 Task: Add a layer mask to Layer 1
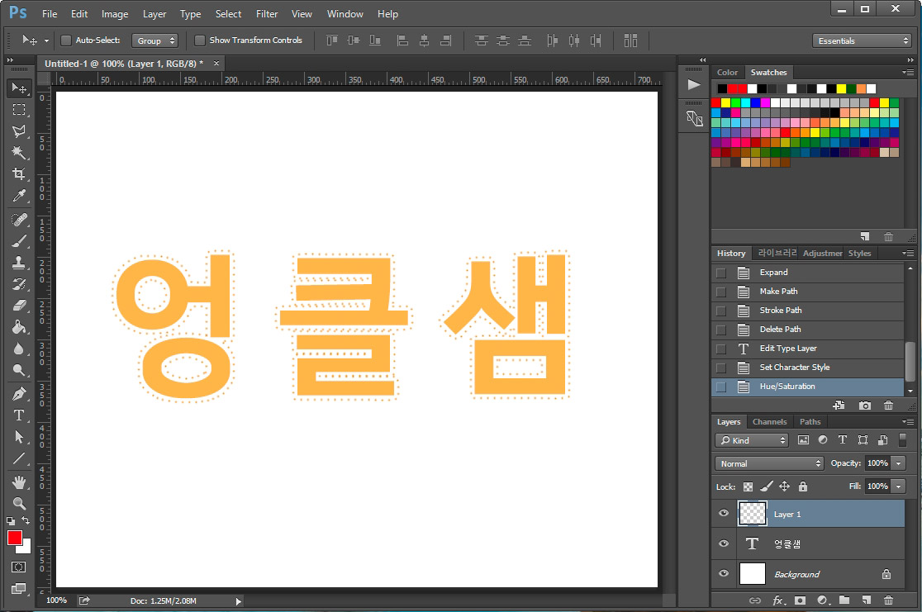pyautogui.click(x=799, y=600)
